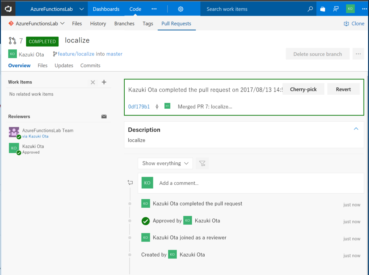Open the marketplace shopping bag icon
The height and width of the screenshot is (275, 369).
[323, 9]
